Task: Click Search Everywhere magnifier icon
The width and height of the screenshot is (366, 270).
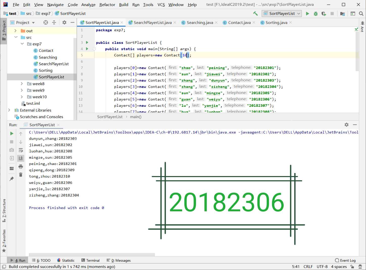Action: click(361, 14)
